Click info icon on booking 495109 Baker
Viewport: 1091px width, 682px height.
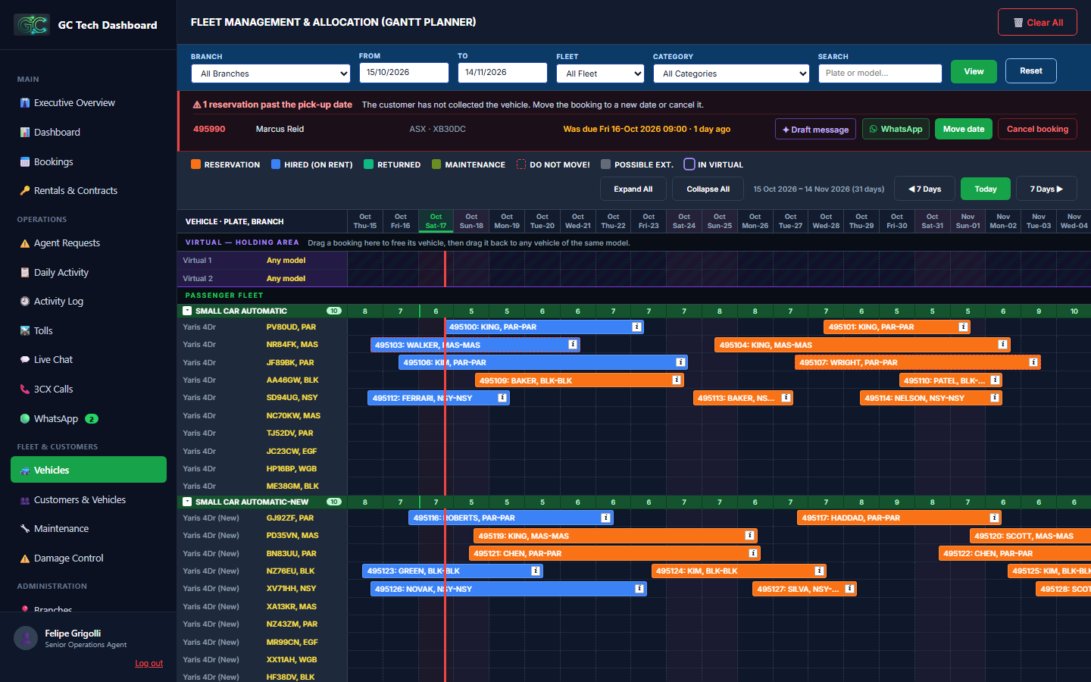tap(677, 380)
